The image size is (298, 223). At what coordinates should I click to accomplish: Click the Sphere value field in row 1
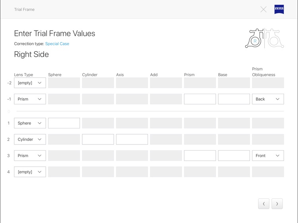[64, 123]
